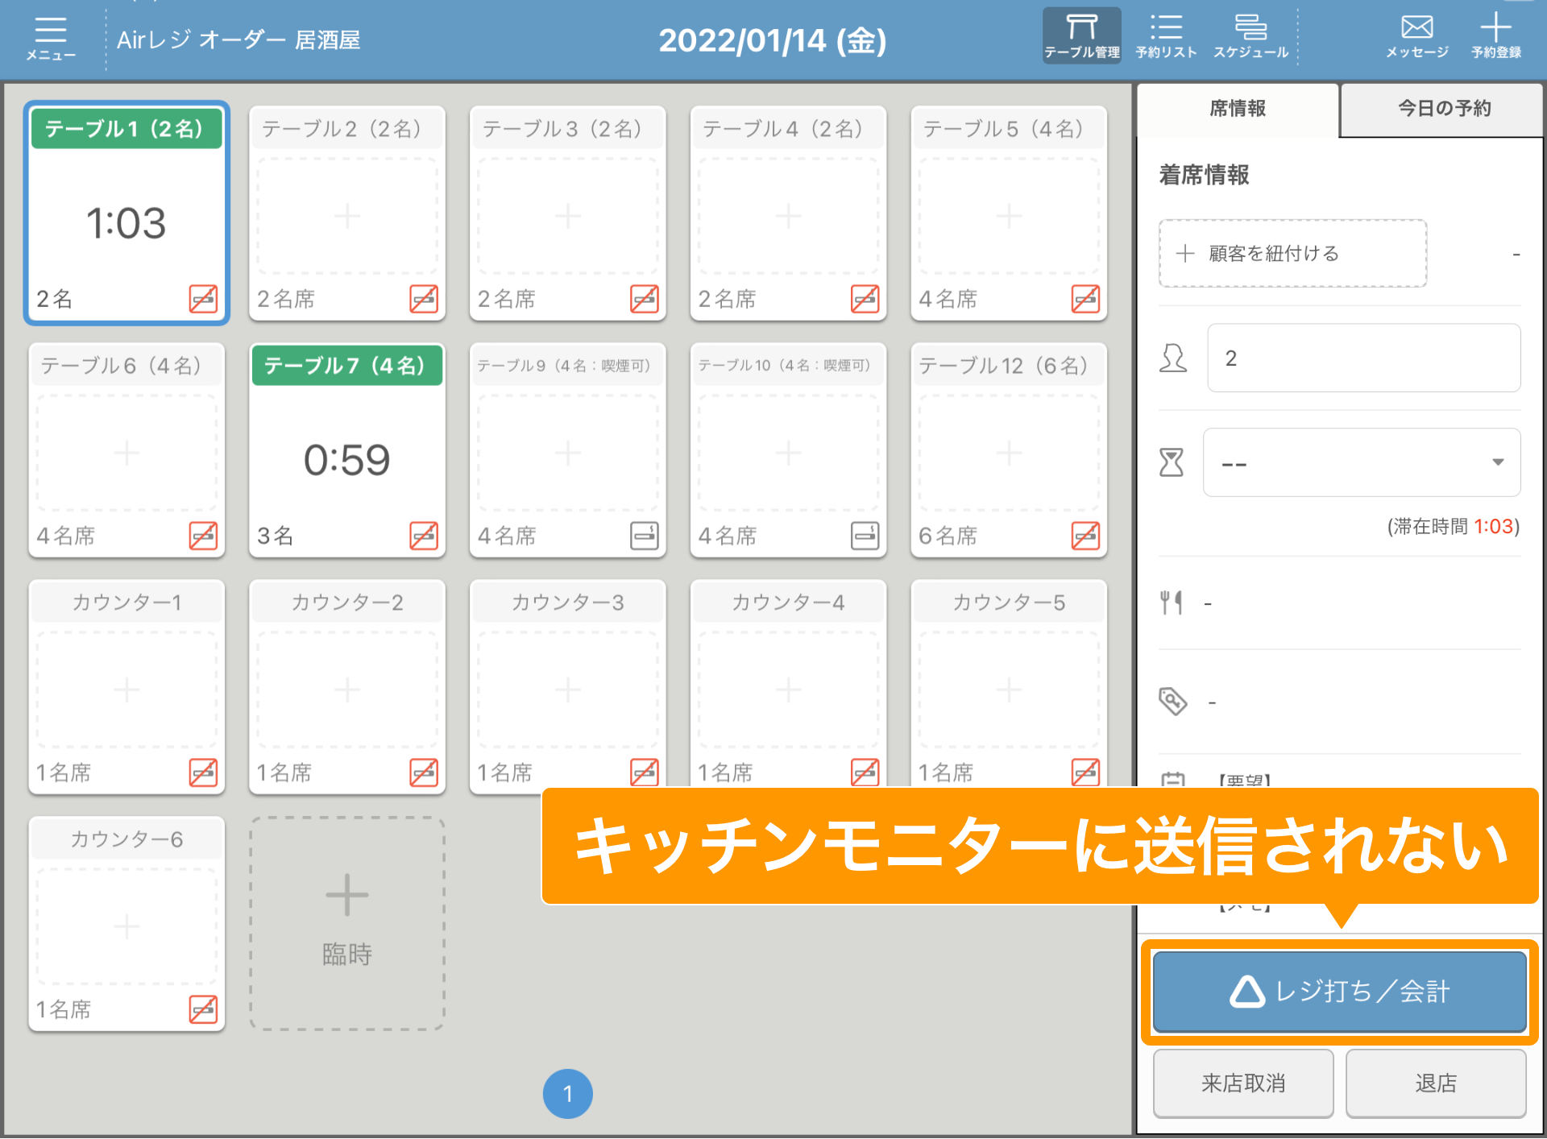Click no-smoking icon on テーブル6
The width and height of the screenshot is (1547, 1139).
[x=203, y=536]
